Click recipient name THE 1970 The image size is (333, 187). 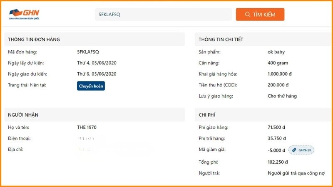tap(87, 127)
